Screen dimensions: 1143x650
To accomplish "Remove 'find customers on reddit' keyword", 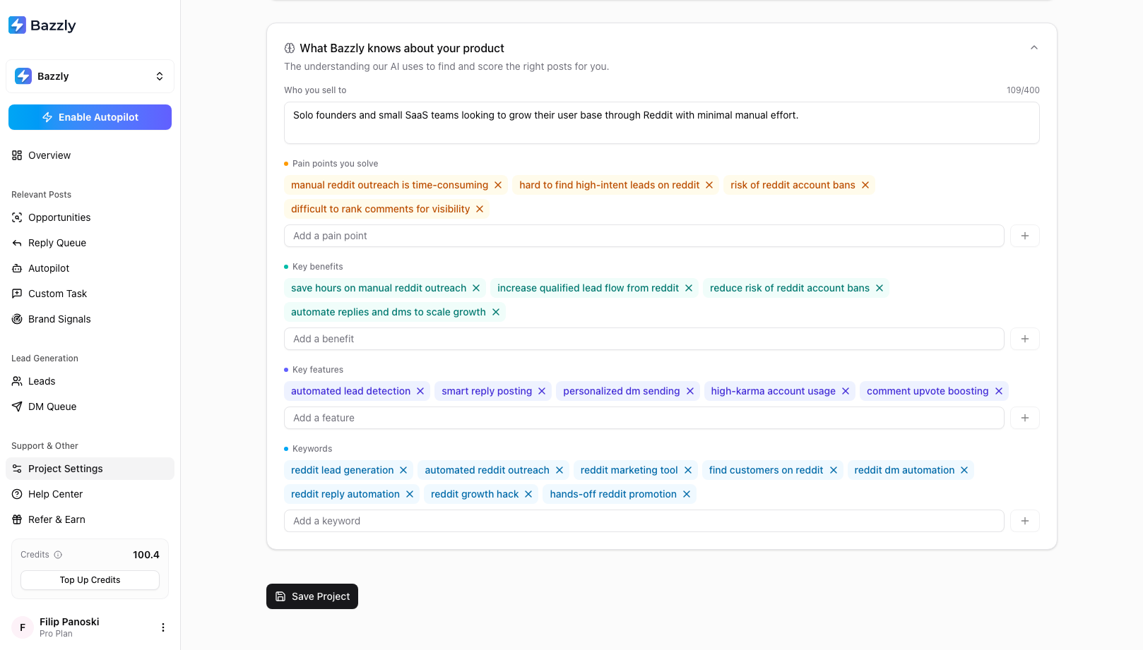I will click(x=834, y=470).
